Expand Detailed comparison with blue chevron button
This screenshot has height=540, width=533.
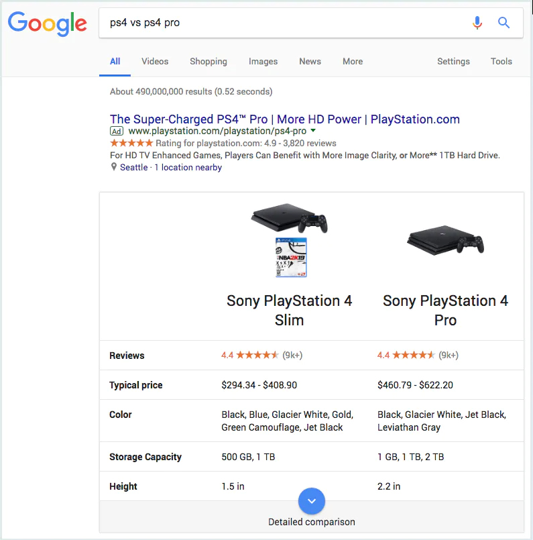[311, 501]
